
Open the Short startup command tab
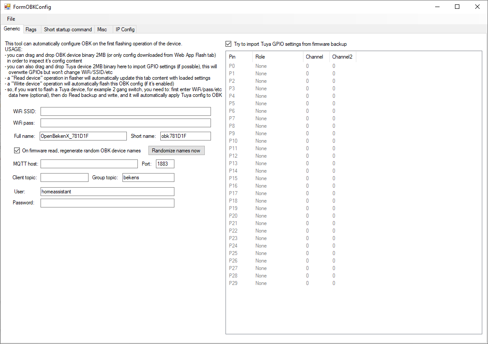pyautogui.click(x=68, y=29)
